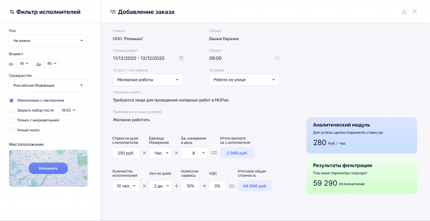The width and height of the screenshot is (430, 221).
Task: Click the period field 11/12/2020 - 12/12/2020
Action: 148,58
